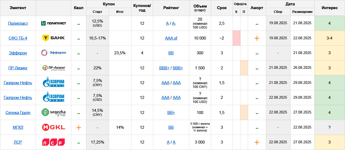345x150 pixels.
Task: Click the Эфферон logo
Action: point(53,53)
